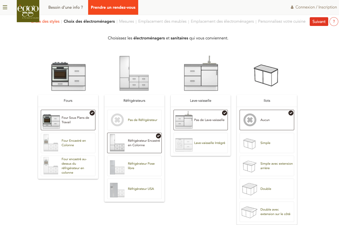The width and height of the screenshot is (339, 225).
Task: Click the Suivant button
Action: pyautogui.click(x=319, y=21)
